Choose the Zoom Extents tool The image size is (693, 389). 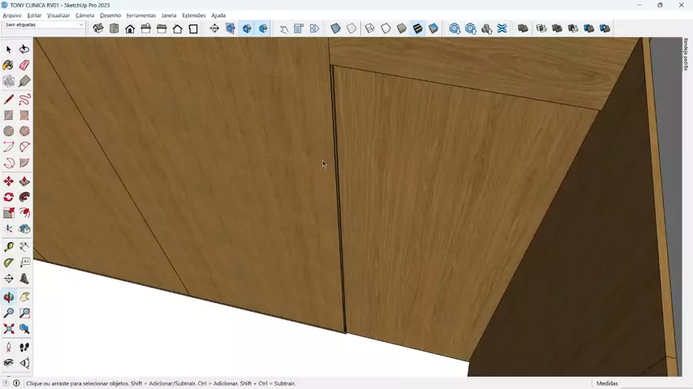(8, 329)
